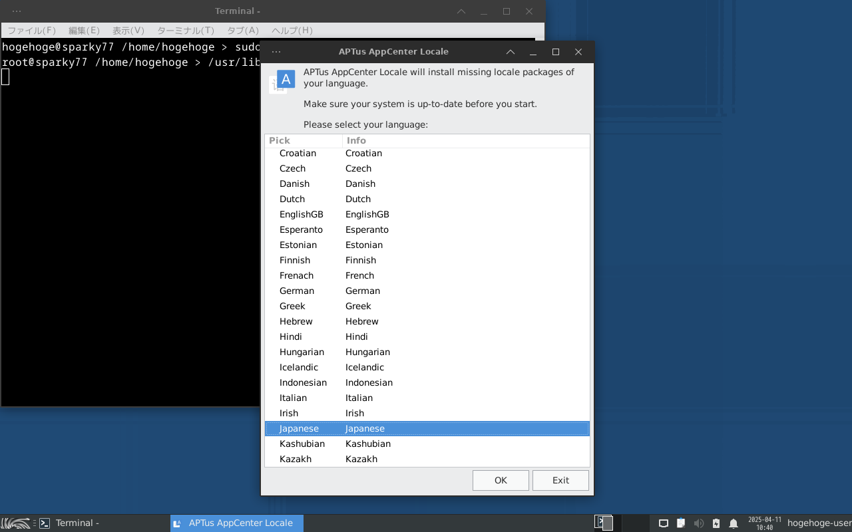Select the Greek language row
The height and width of the screenshot is (532, 852).
coord(427,306)
